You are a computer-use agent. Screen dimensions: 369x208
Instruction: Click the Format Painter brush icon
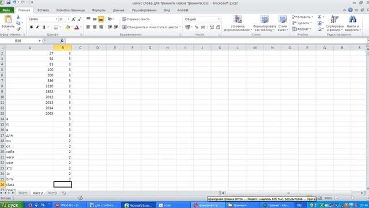coord(18,29)
